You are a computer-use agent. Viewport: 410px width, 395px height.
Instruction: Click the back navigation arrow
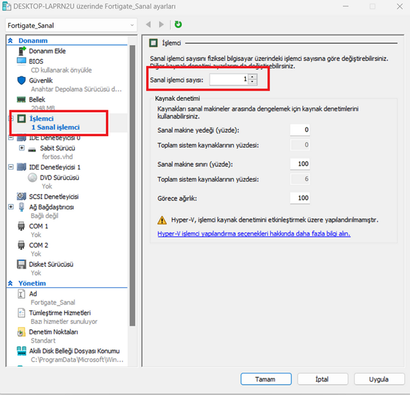click(x=148, y=24)
